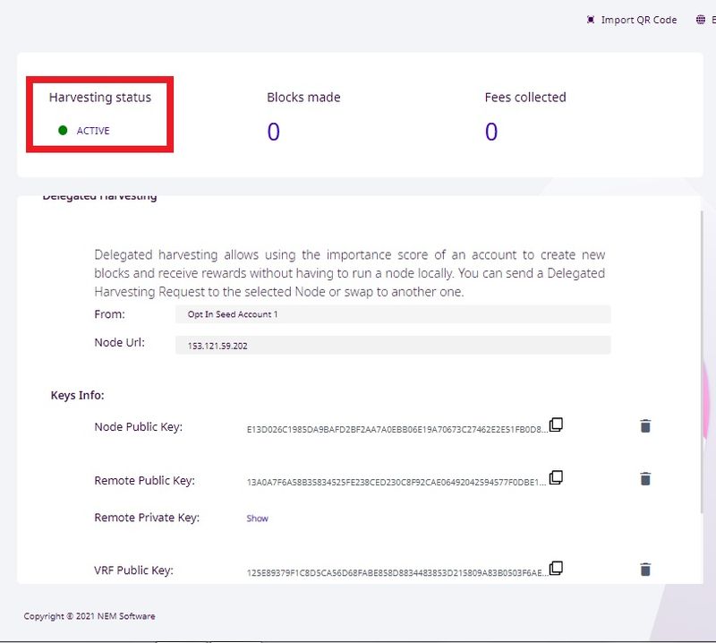Click the Remote Public Key value text

[394, 482]
